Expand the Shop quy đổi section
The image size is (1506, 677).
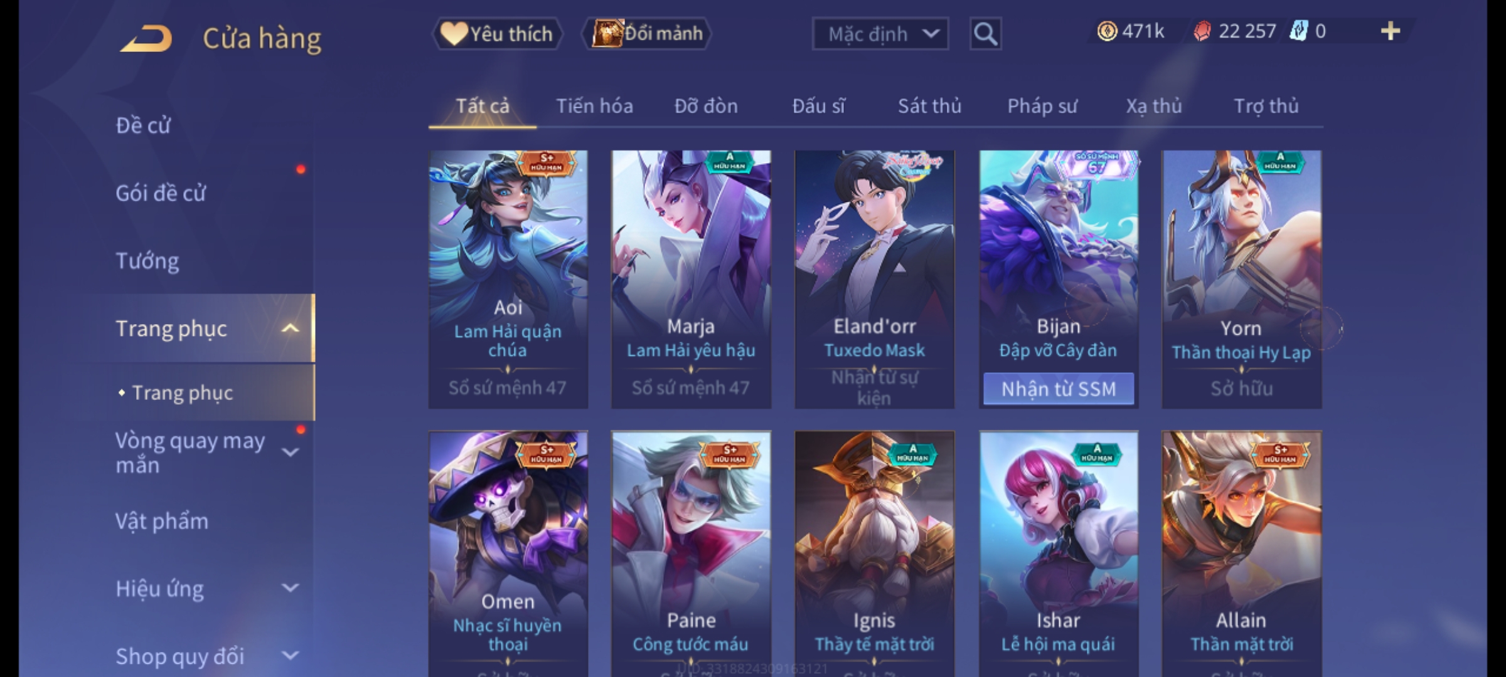(289, 656)
